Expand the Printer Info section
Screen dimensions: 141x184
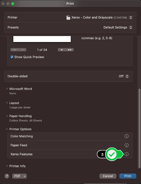point(7,166)
